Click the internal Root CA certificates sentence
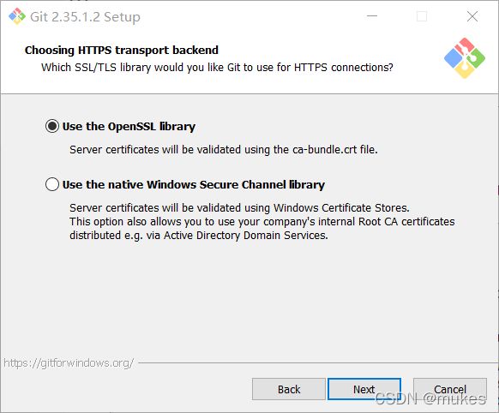 click(x=262, y=222)
